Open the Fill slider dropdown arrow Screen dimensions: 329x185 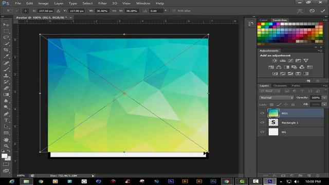click(324, 104)
